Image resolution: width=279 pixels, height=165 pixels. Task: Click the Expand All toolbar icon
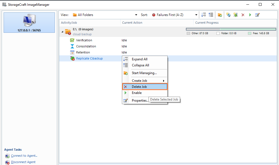coord(204,15)
